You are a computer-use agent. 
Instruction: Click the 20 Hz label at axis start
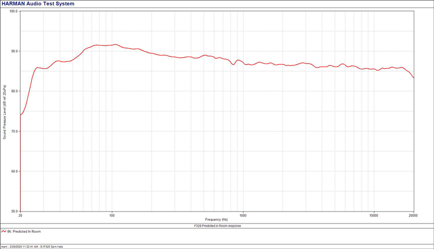[20, 215]
